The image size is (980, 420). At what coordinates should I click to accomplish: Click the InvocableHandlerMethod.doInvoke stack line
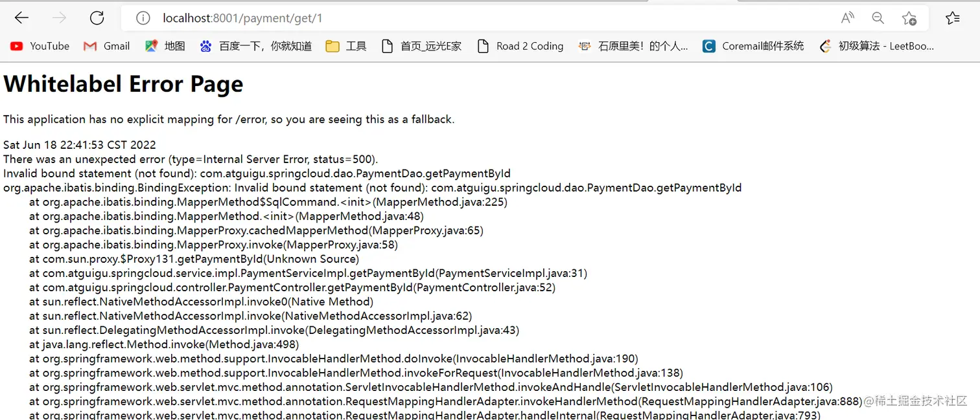point(334,359)
